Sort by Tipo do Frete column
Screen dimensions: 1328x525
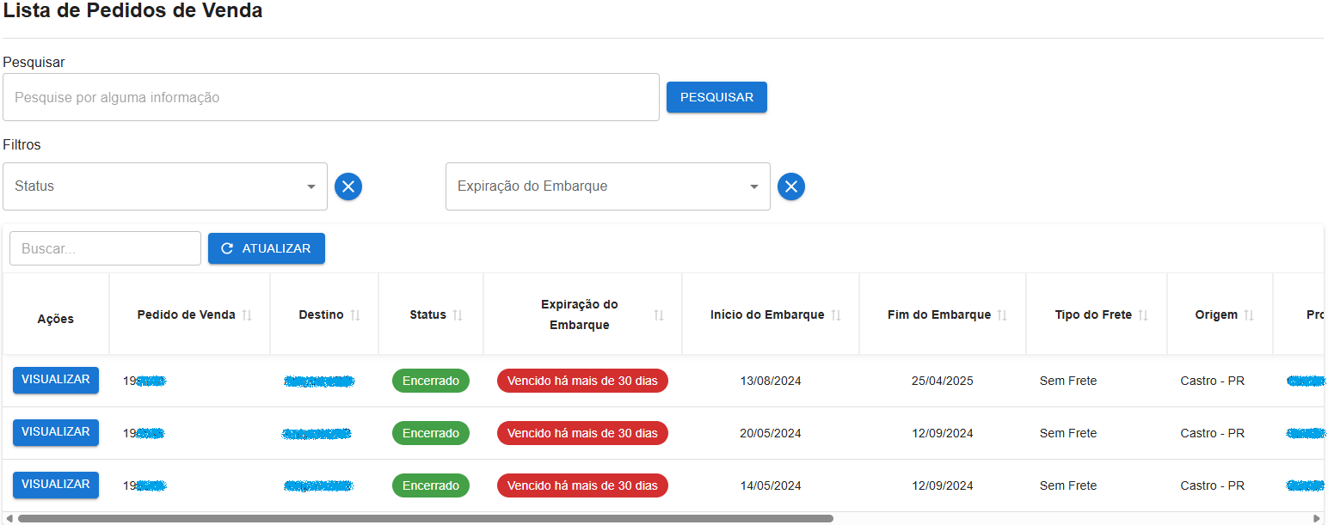[1146, 314]
